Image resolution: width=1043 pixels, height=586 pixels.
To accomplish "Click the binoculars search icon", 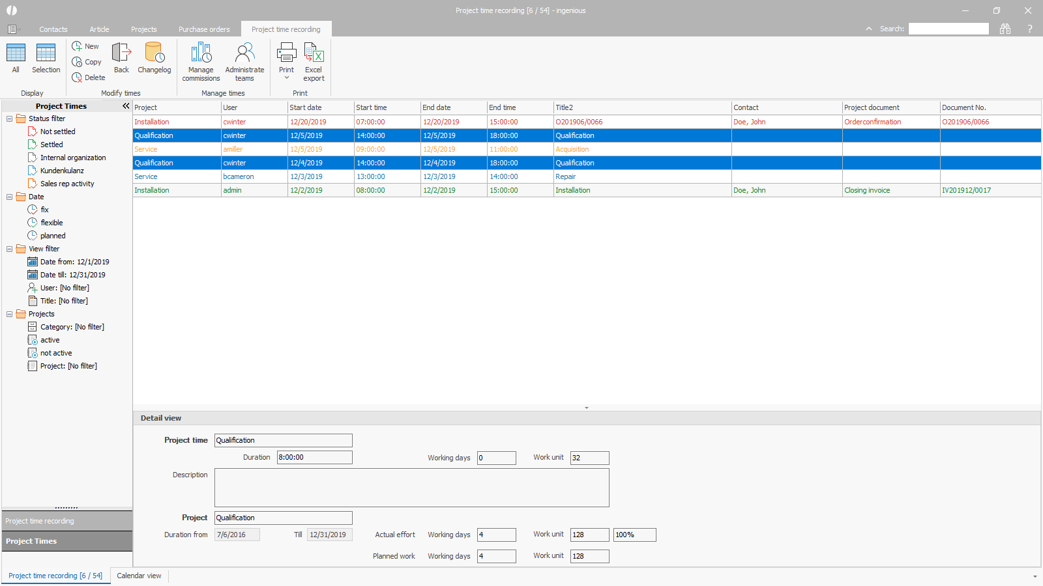I will click(1005, 29).
